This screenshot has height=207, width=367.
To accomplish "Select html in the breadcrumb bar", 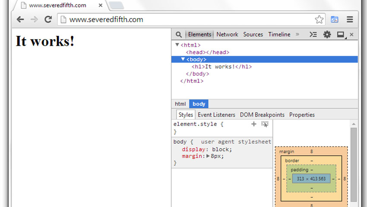I will pyautogui.click(x=180, y=104).
